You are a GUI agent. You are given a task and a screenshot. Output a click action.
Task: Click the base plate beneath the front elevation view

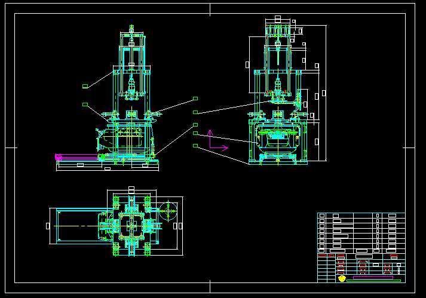(x=108, y=165)
